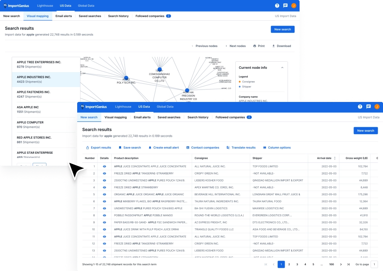Select APPLE TREE ENTERPRISES INC. list item
Viewport: 383px width, 271px height.
[46, 64]
